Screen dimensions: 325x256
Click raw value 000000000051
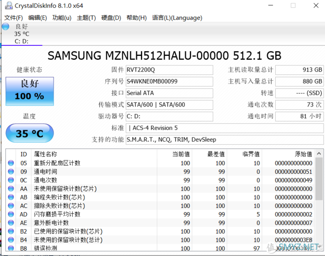click(x=293, y=172)
